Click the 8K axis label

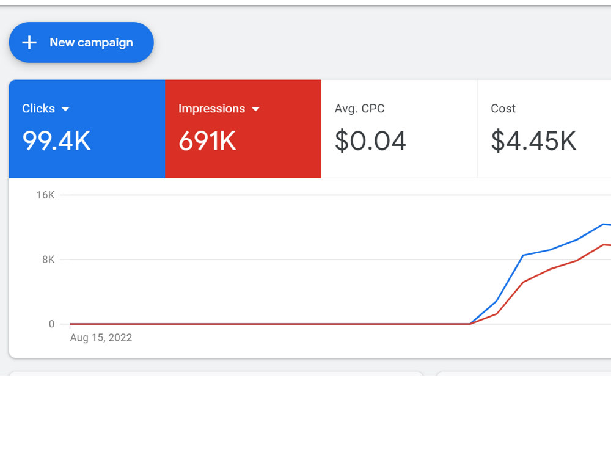(48, 260)
